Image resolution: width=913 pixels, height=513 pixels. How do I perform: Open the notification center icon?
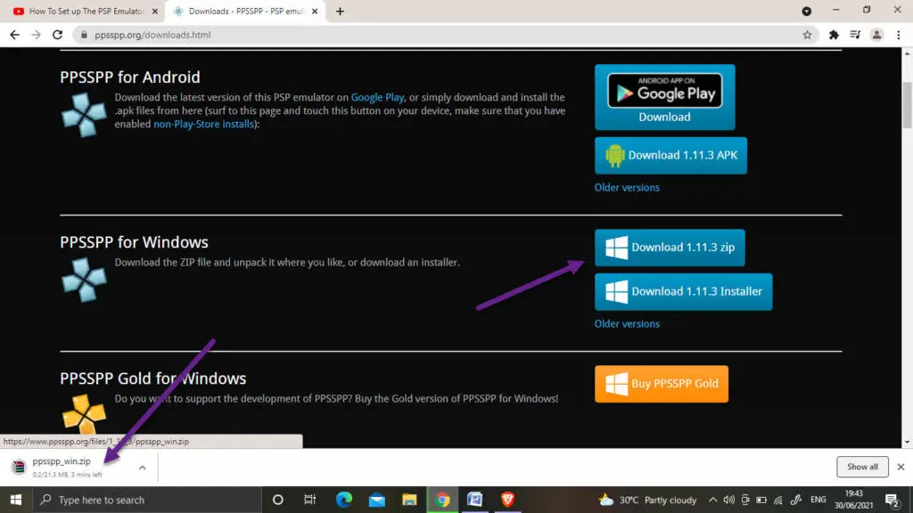(x=892, y=500)
